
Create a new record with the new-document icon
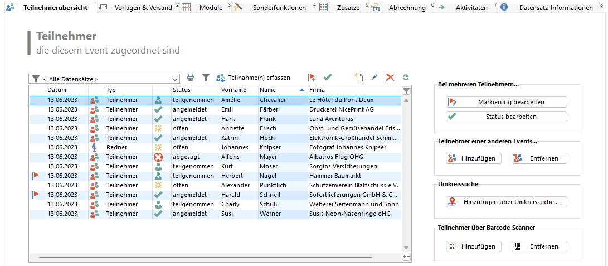(359, 78)
